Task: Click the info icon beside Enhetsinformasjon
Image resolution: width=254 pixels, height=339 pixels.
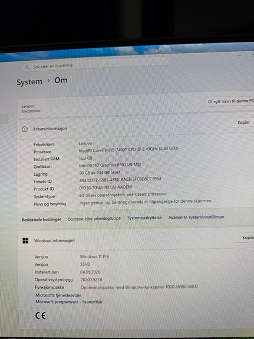Action: click(25, 129)
